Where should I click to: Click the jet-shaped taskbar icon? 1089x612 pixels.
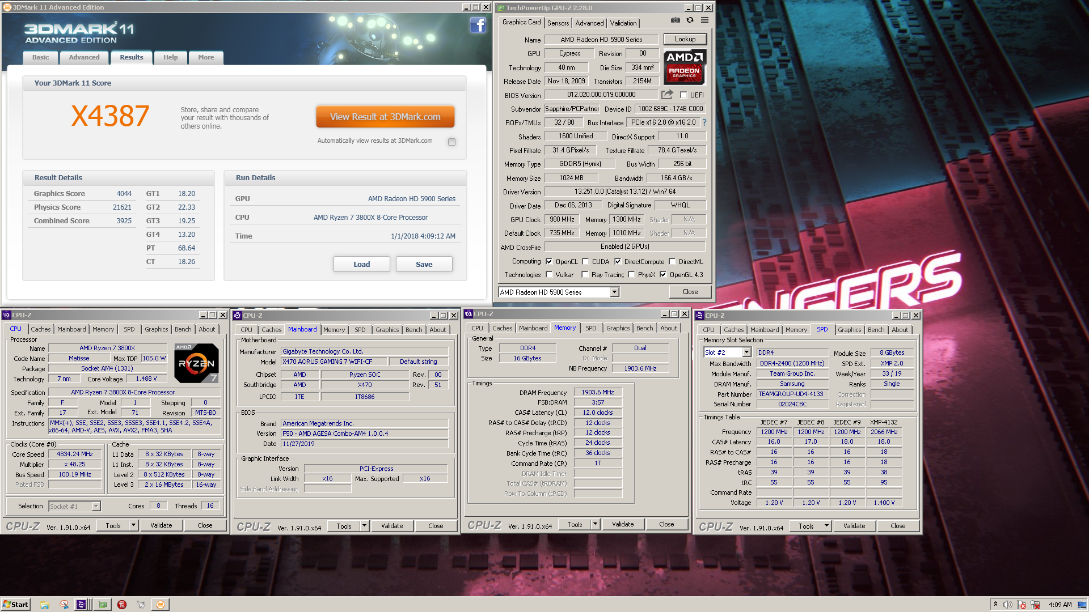pos(141,605)
